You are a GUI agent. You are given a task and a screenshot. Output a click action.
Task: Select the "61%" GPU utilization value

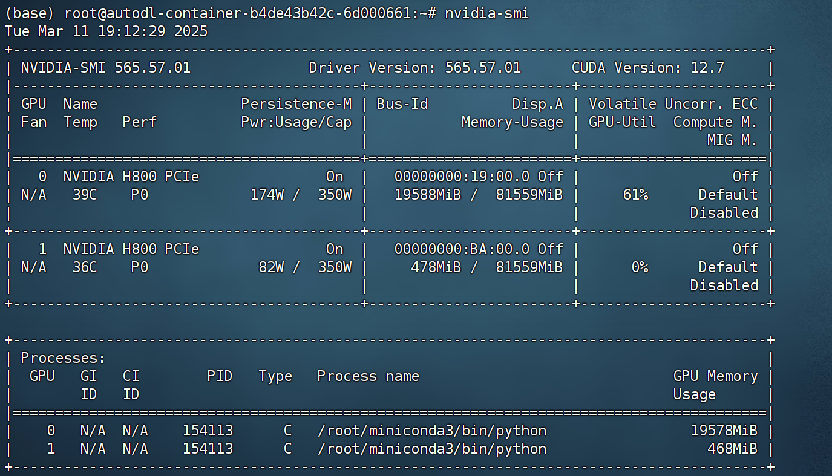click(635, 195)
